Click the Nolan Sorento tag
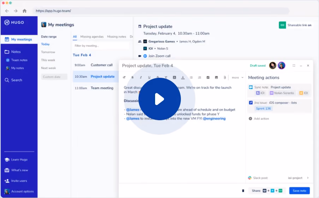This screenshot has width=319, height=198. (282, 93)
